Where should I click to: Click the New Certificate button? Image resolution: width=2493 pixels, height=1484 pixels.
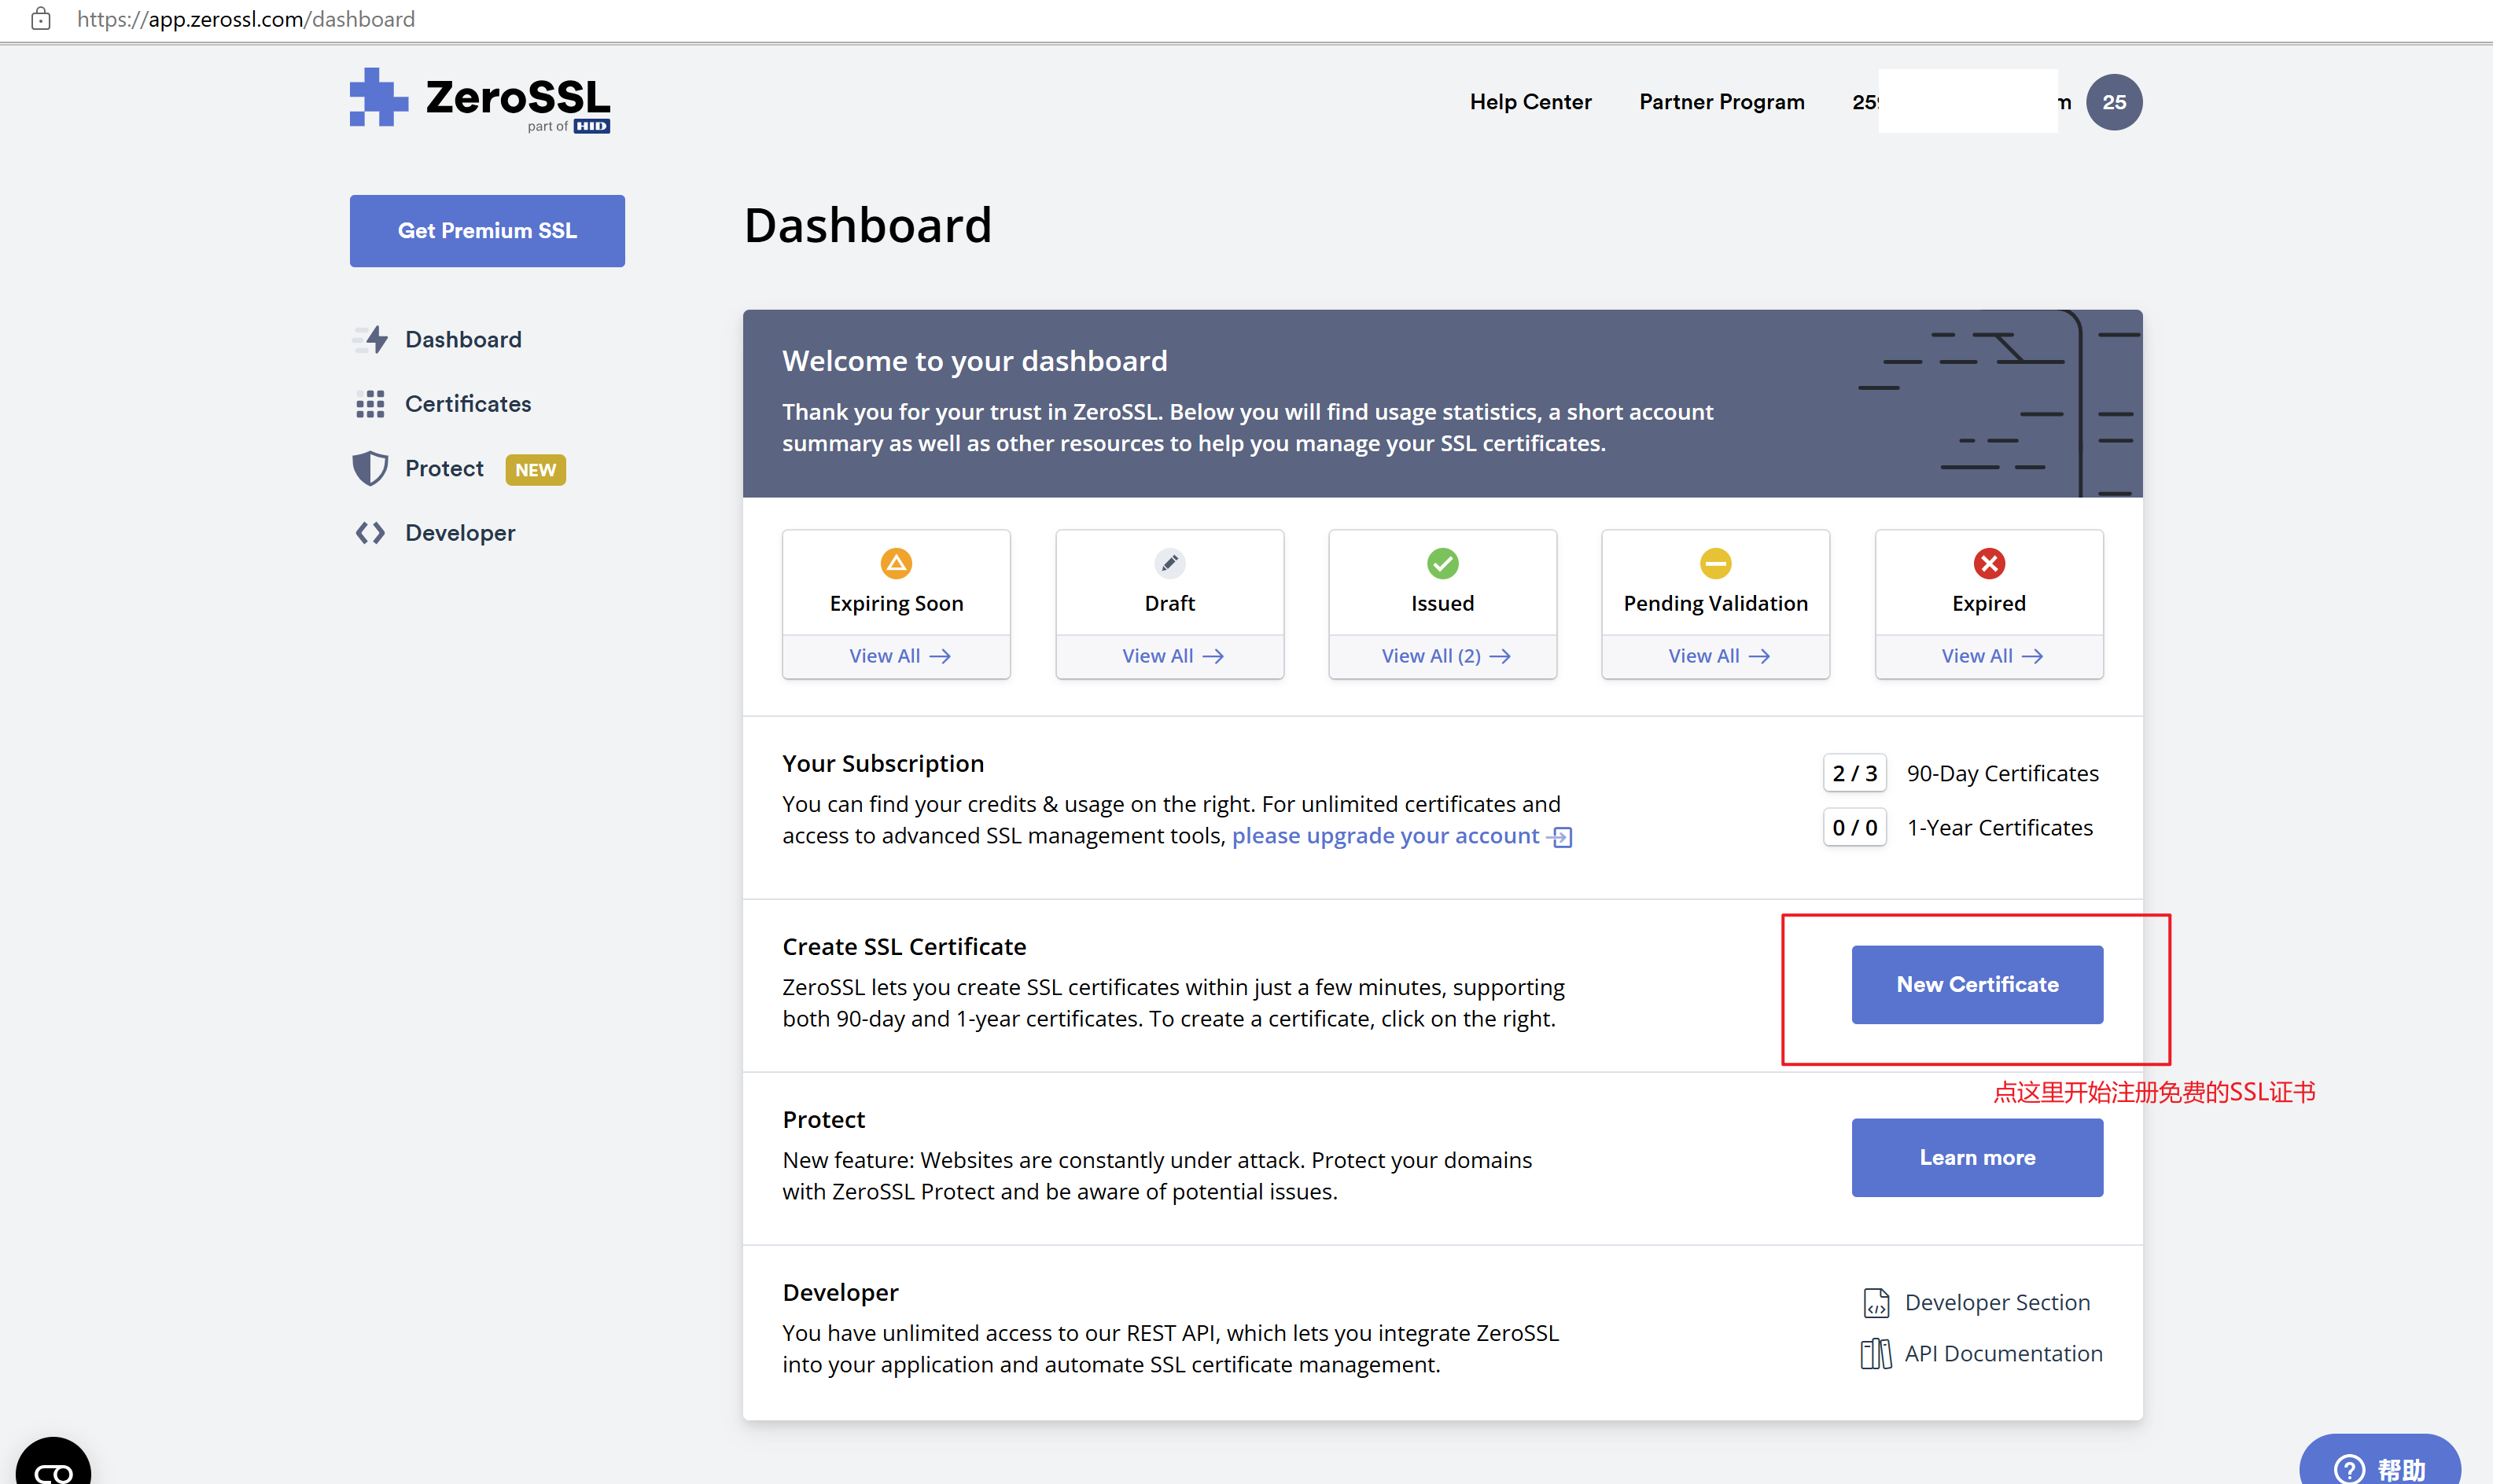coord(1976,984)
